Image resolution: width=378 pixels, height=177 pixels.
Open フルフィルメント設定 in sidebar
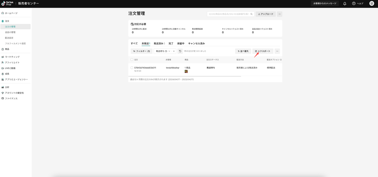(15, 43)
